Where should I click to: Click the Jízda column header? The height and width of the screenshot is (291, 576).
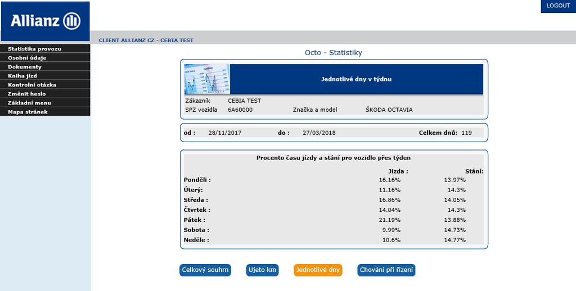click(x=398, y=171)
